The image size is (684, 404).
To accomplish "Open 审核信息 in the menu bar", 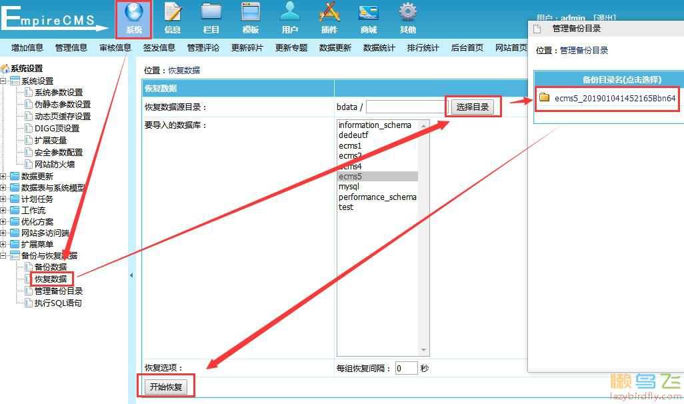I will coord(115,47).
